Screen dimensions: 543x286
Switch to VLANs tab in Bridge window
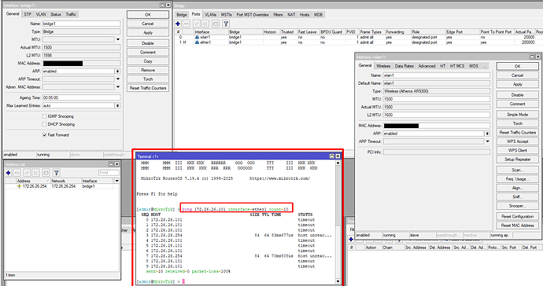(210, 14)
